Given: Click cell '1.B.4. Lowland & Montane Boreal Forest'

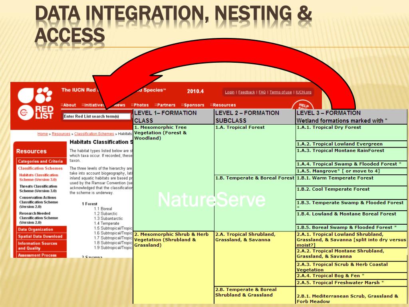Looking at the screenshot, I should pyautogui.click(x=351, y=217).
